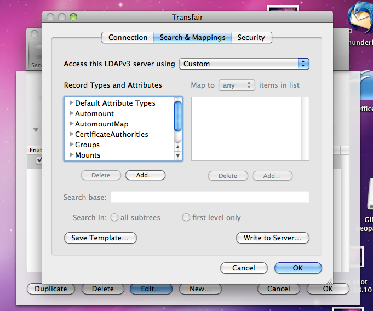Click Edit… in the background window
Screen dimensions: 373x311
pyautogui.click(x=151, y=289)
